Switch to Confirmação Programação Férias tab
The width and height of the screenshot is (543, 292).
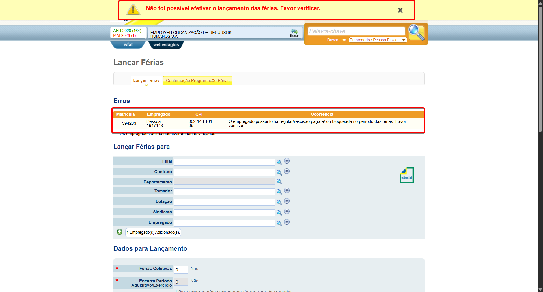pyautogui.click(x=198, y=81)
